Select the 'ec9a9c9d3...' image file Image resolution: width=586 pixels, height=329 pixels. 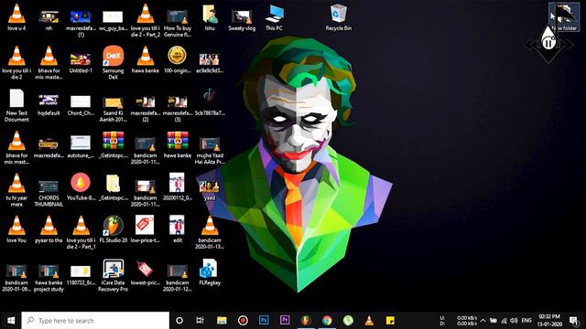click(210, 58)
